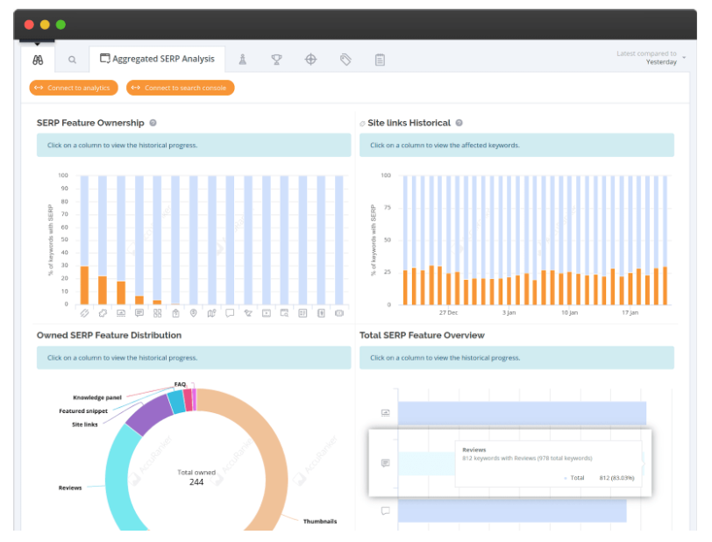Click the Thumbnails segment of the donut chart
Viewport: 712px width, 542px height.
coord(274,454)
